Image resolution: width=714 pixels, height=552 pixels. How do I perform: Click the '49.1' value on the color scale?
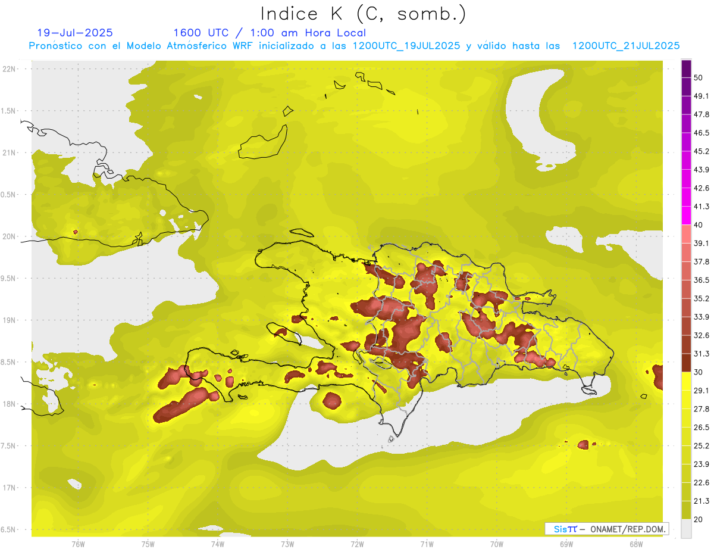(x=702, y=96)
